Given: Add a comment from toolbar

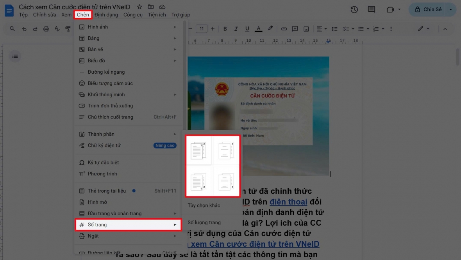Looking at the screenshot, I should click(295, 29).
